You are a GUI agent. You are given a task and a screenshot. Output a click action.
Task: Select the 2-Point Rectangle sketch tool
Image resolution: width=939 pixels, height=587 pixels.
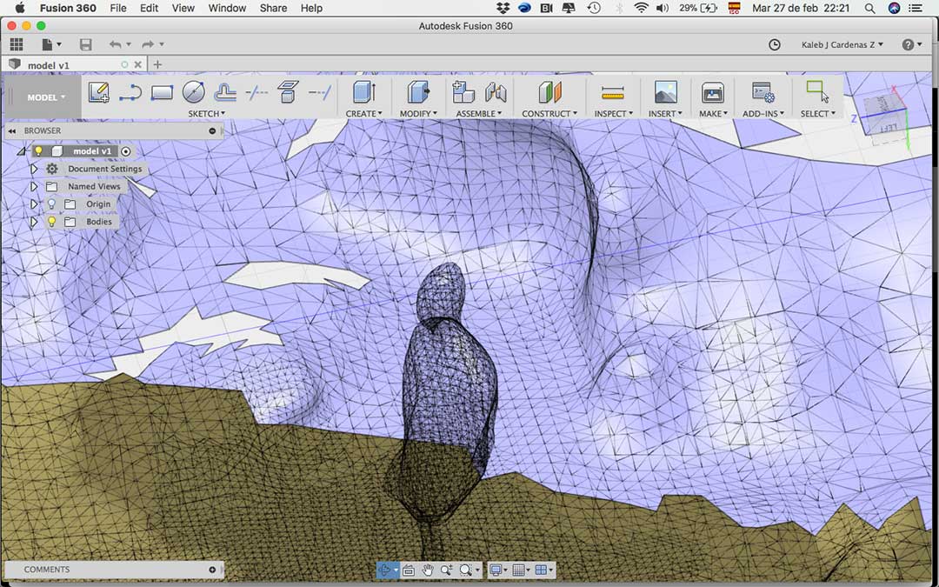(x=162, y=92)
